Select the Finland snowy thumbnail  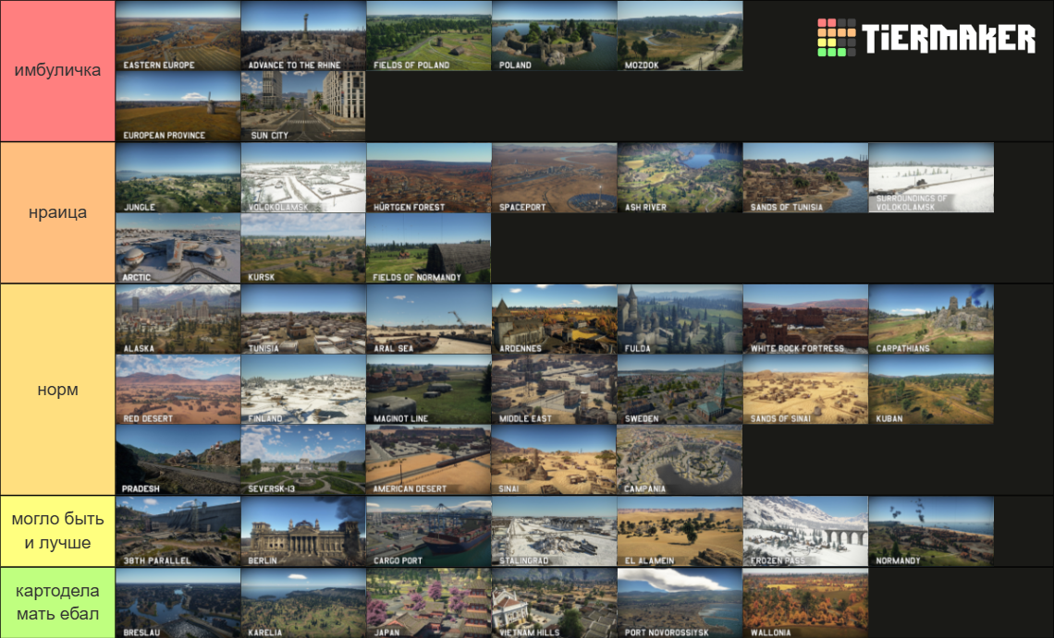(x=303, y=390)
